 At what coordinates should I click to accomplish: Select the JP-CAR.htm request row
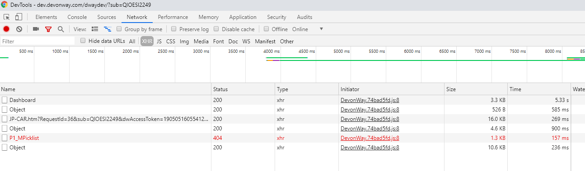tap(292, 119)
